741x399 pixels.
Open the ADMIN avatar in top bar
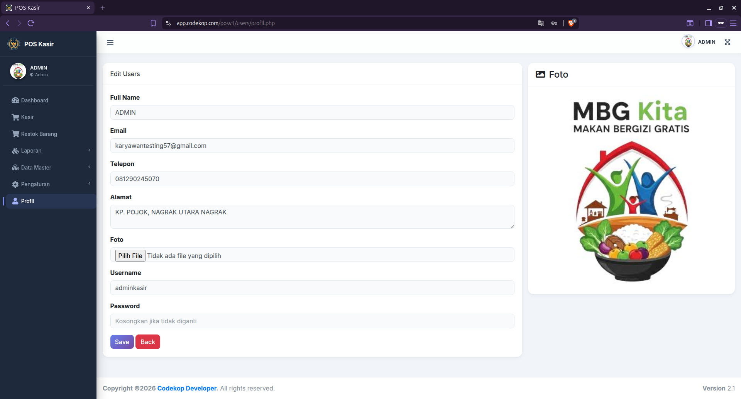click(688, 42)
